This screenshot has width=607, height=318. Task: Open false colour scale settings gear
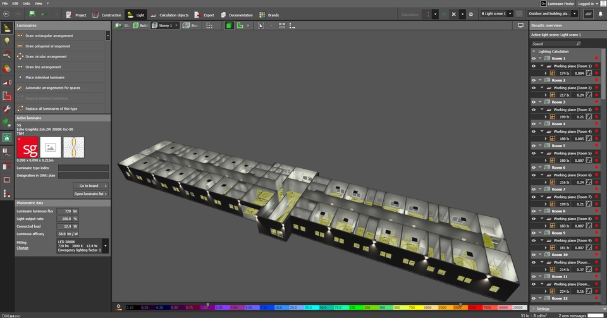[119, 307]
